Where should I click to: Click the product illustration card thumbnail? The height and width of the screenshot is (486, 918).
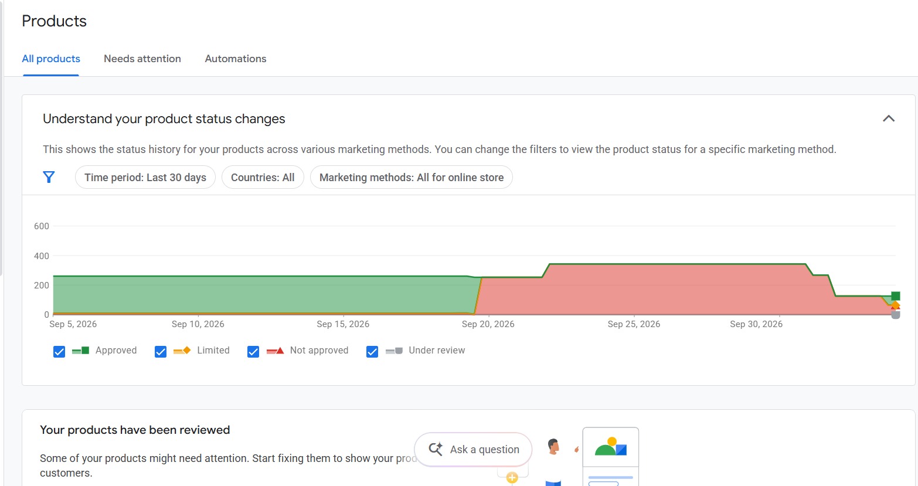(610, 456)
